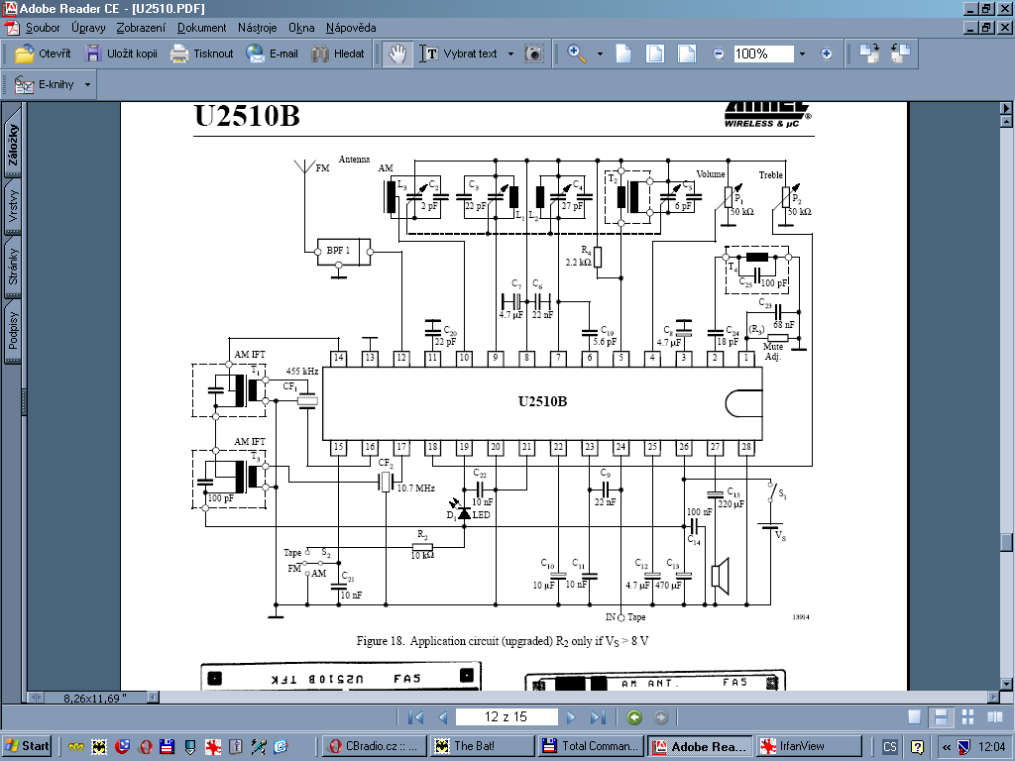
Task: Click the Fit Width icon
Action: tap(687, 54)
